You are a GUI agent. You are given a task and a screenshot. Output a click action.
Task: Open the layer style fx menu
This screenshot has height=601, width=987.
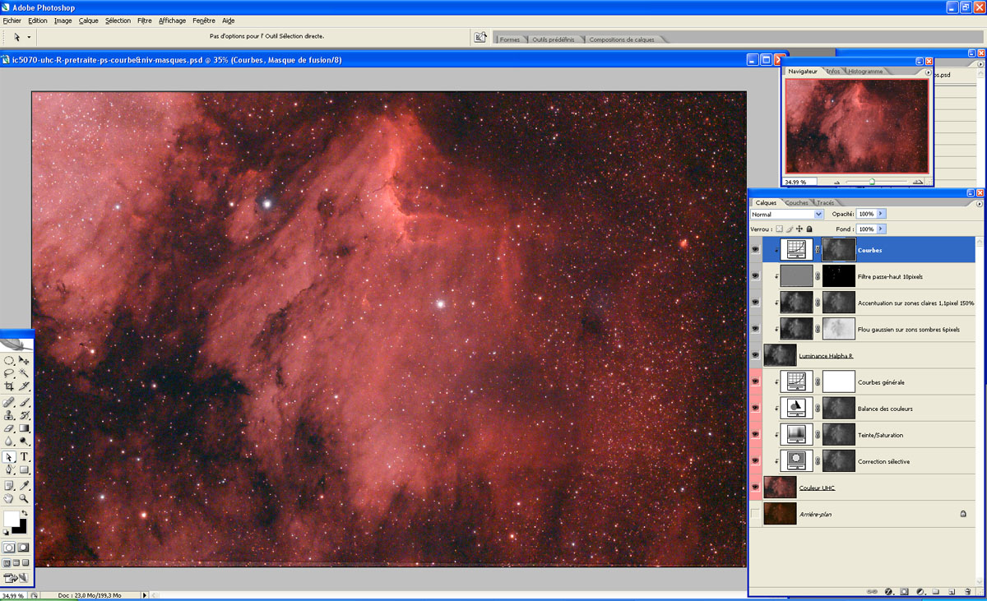(888, 591)
